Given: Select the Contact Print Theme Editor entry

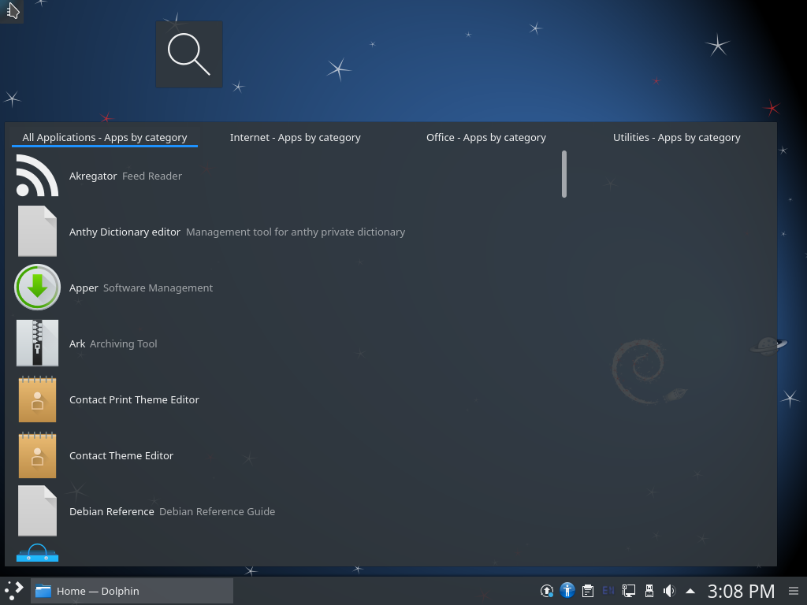Looking at the screenshot, I should [x=286, y=399].
